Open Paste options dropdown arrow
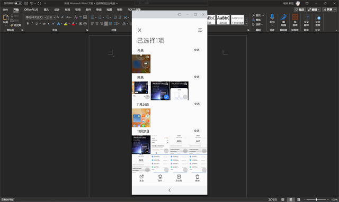Image resolution: width=339 pixels, height=202 pixels. (6, 25)
